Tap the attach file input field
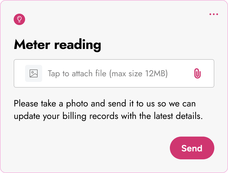 pyautogui.click(x=114, y=73)
